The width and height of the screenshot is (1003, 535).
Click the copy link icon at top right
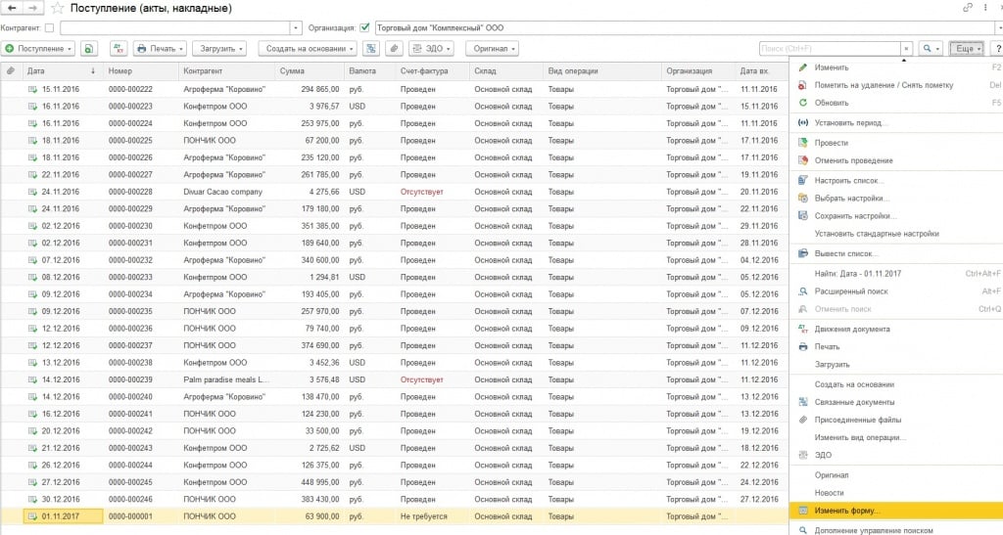coord(969,8)
